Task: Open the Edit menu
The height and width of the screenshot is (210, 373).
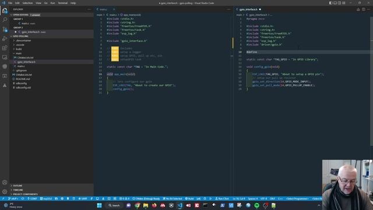Action: [x=17, y=3]
